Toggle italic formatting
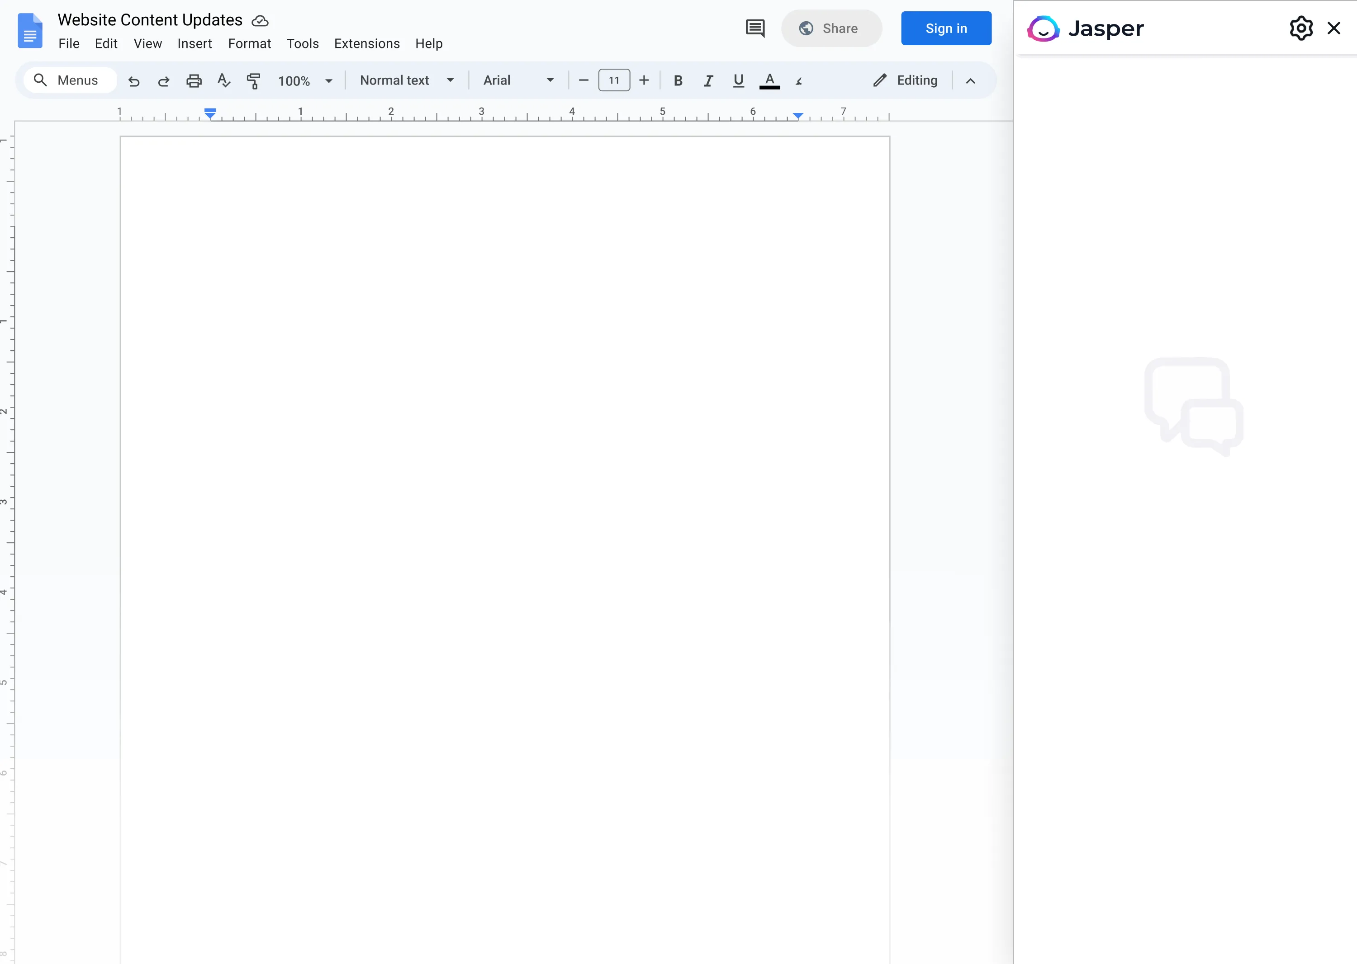The image size is (1357, 964). coord(708,81)
